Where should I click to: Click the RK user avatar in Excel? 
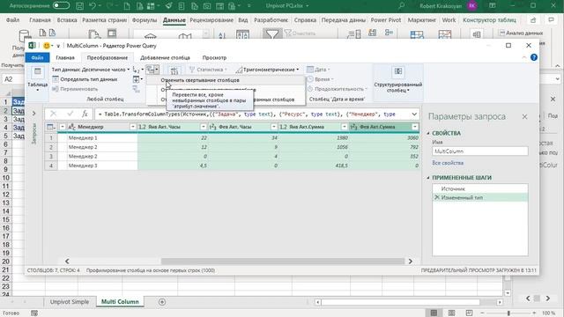[x=472, y=6]
